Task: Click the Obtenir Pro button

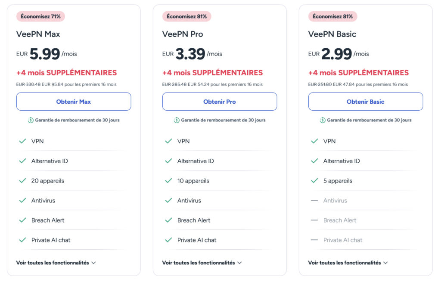Action: pos(219,102)
